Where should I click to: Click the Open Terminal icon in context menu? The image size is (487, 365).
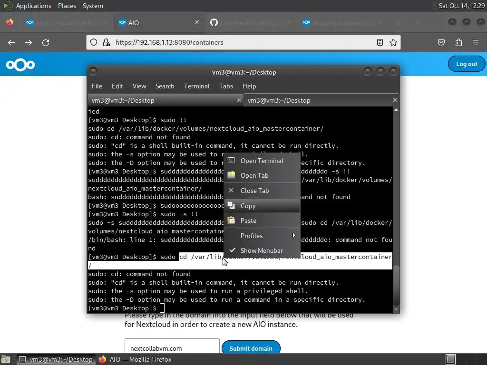click(231, 161)
